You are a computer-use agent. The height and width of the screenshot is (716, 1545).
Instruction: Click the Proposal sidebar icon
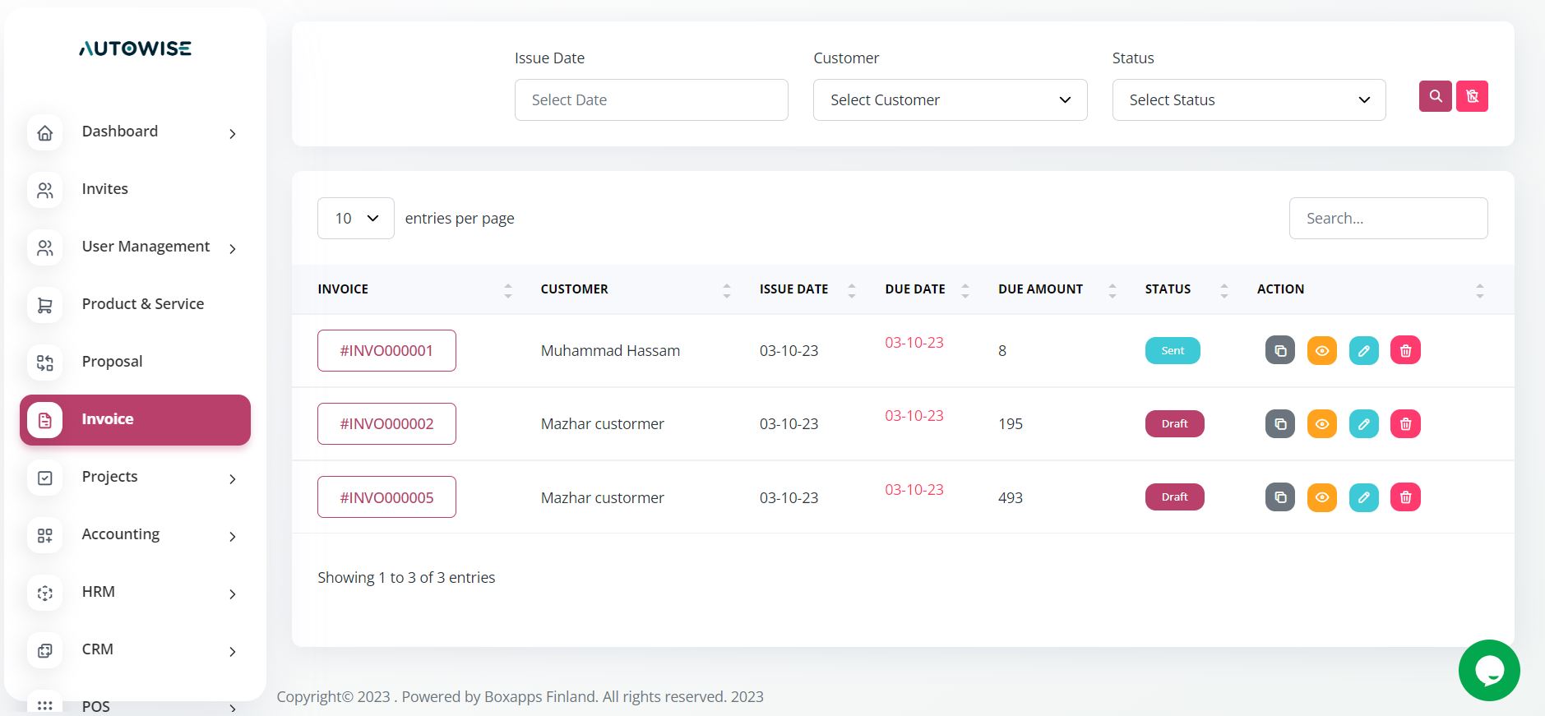(45, 363)
